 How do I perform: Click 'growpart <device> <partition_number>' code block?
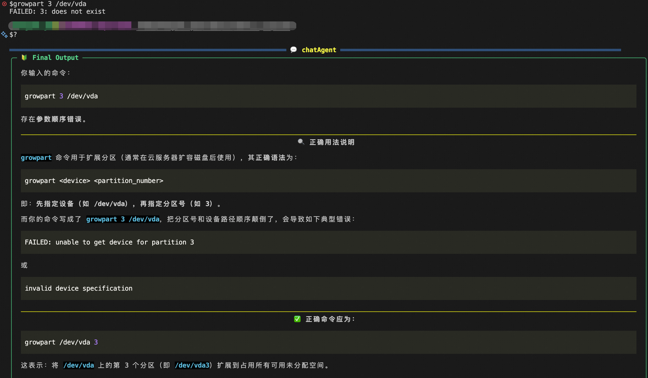(x=94, y=181)
